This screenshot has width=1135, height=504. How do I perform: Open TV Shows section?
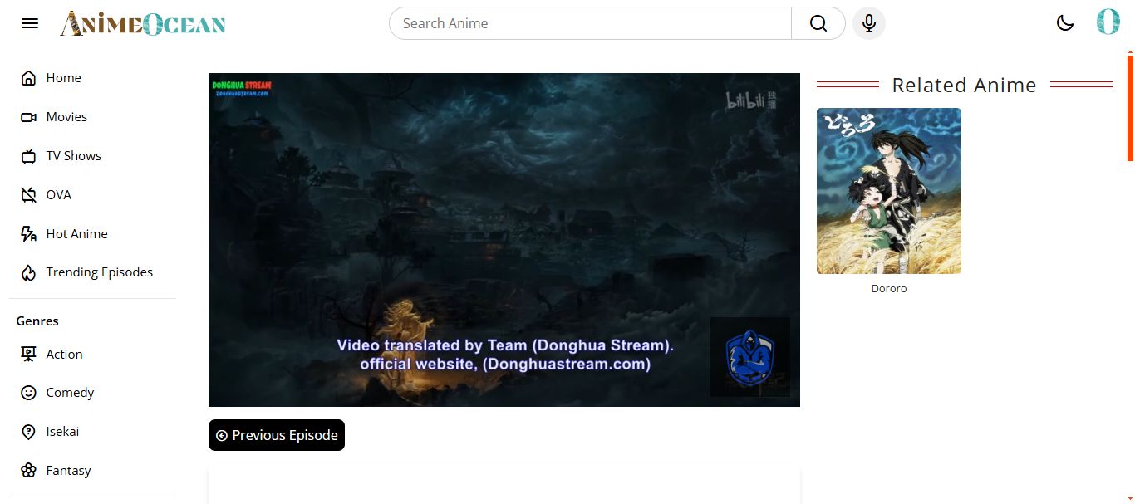tap(74, 156)
